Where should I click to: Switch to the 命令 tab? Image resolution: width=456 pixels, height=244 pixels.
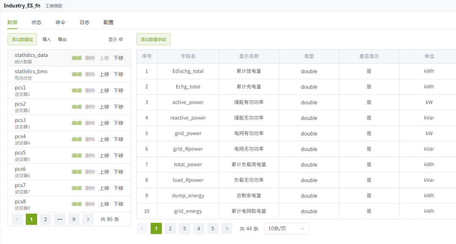click(x=60, y=22)
